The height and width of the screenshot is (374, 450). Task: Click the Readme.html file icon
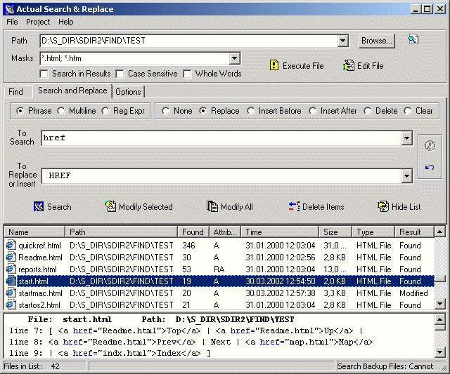[x=11, y=257]
